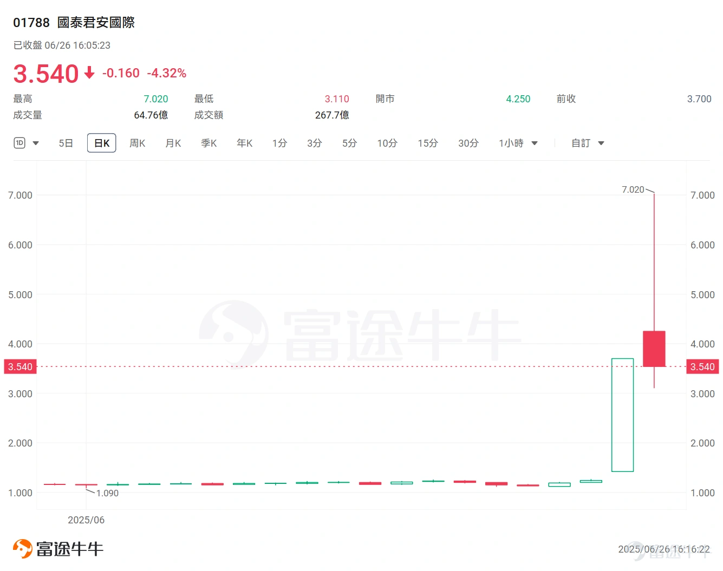Select the 5日 five-day view
This screenshot has height=571, width=723.
[66, 143]
